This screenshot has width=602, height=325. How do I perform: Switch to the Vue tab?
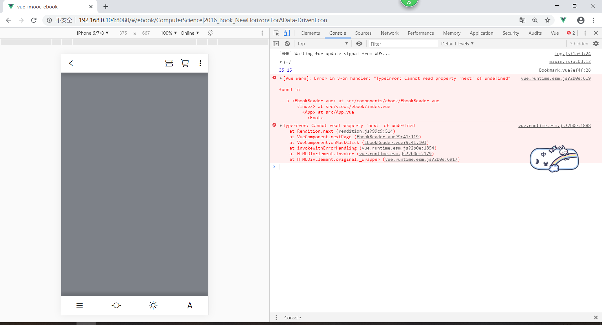555,33
